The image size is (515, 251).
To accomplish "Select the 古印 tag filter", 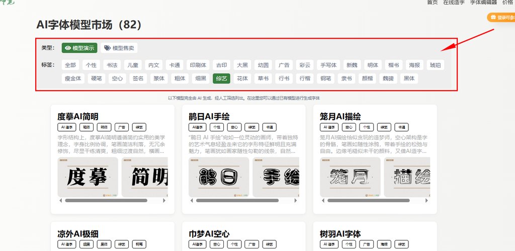I will coord(221,65).
